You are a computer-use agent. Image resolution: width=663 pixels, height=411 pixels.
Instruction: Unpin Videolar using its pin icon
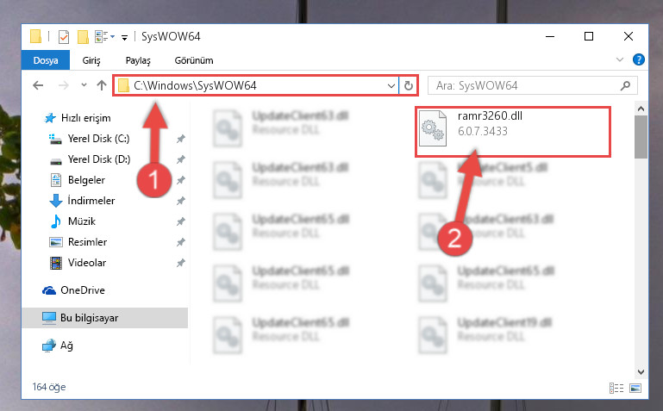[x=180, y=263]
